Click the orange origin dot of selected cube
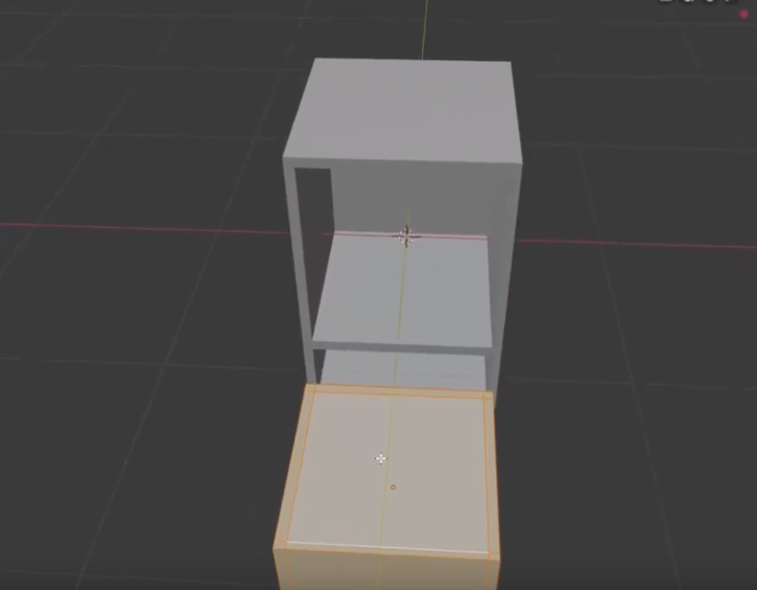This screenshot has width=757, height=590. 393,487
